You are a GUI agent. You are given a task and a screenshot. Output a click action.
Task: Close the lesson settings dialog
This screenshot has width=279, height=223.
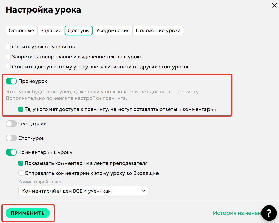(x=274, y=5)
